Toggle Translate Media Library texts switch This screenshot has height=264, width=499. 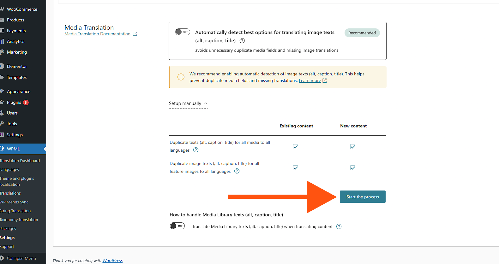177,226
